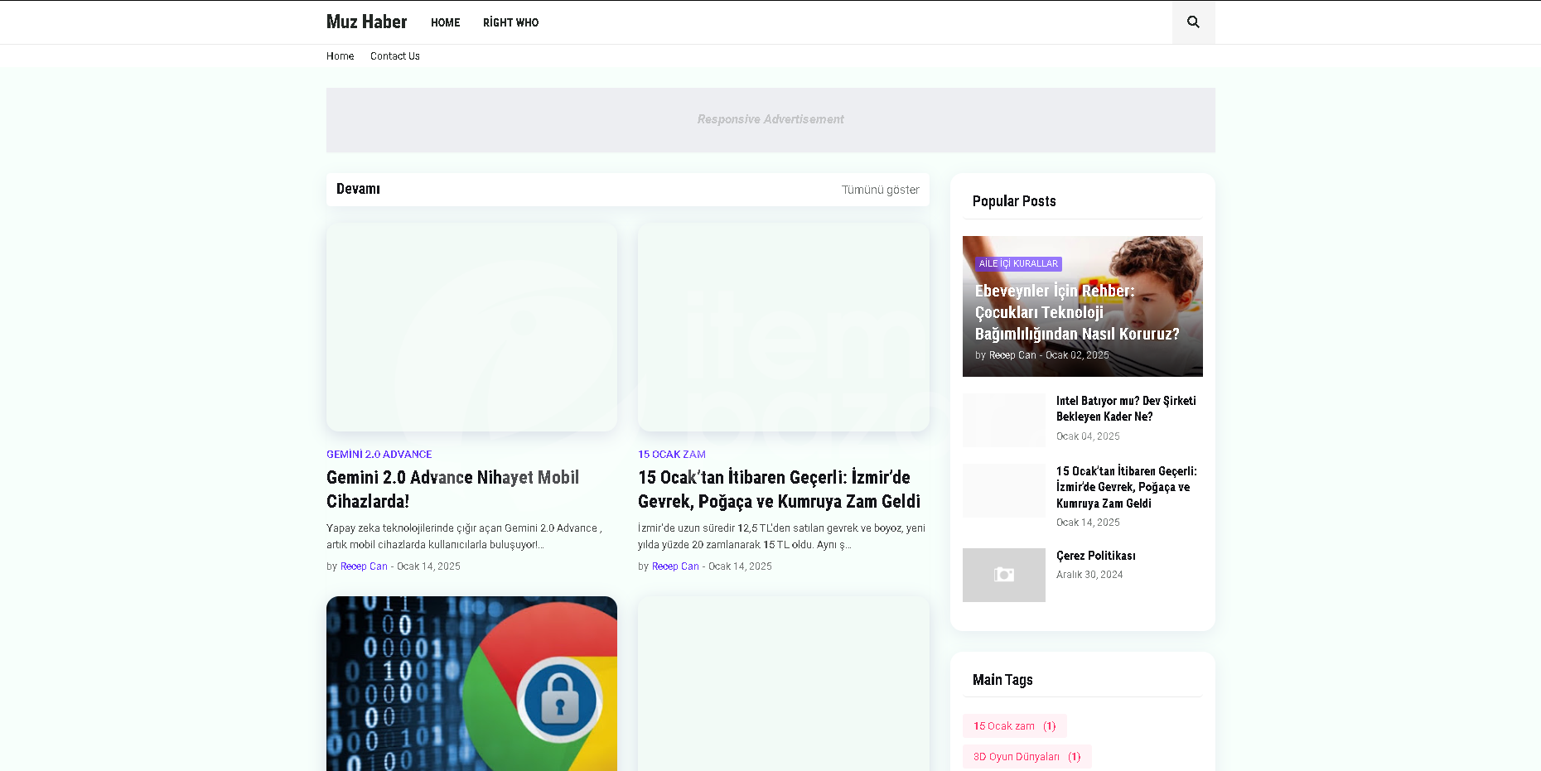1541x771 pixels.
Task: Select the 15 Ocak zam tag
Action: click(1015, 726)
